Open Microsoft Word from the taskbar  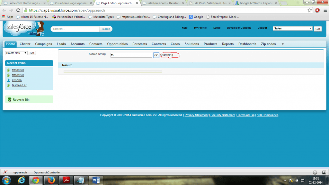pyautogui.click(x=96, y=180)
